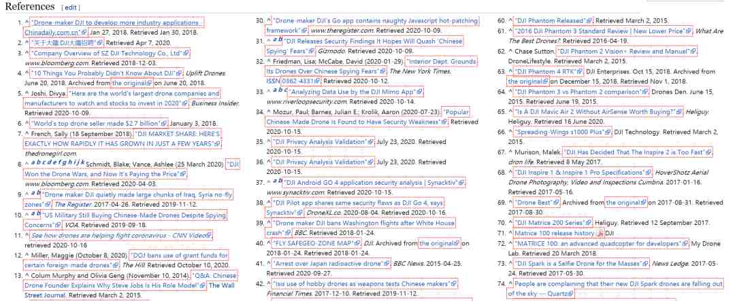735x301 pixels.
Task: Open "DJI Releases Security Findings" Gizmodo link
Action: click(364, 46)
